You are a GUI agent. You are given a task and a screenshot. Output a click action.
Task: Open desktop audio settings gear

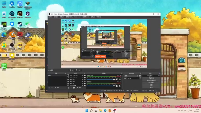click(120, 86)
